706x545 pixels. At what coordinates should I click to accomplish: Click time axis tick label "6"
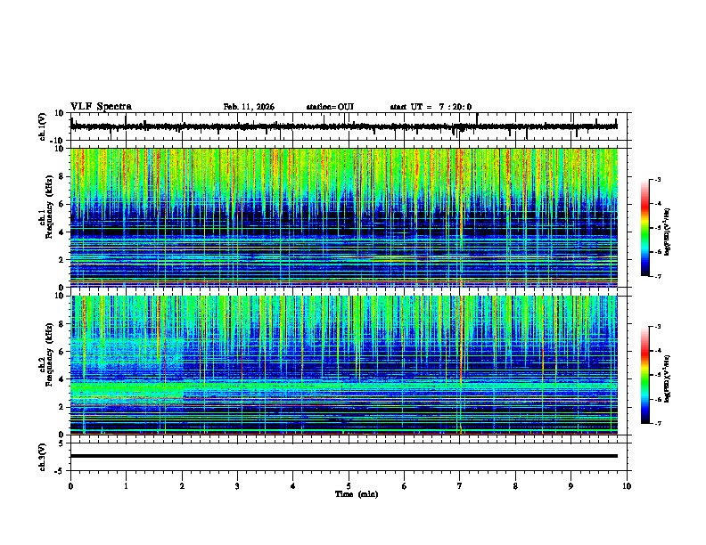(405, 486)
